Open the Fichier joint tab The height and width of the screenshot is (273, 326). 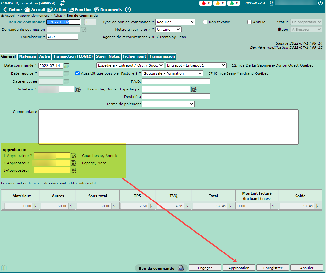point(134,56)
